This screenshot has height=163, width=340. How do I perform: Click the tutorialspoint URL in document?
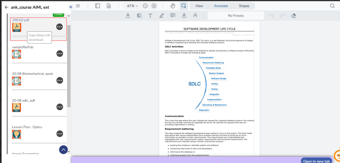click(200, 33)
